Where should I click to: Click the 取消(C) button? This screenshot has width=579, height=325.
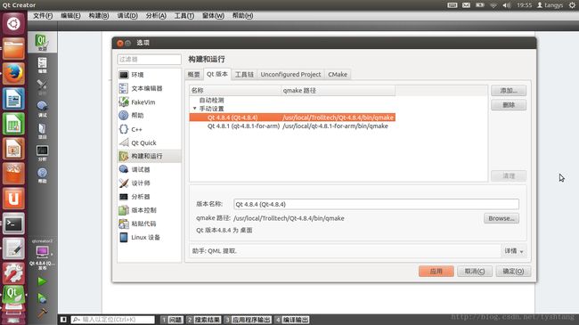pyautogui.click(x=475, y=271)
